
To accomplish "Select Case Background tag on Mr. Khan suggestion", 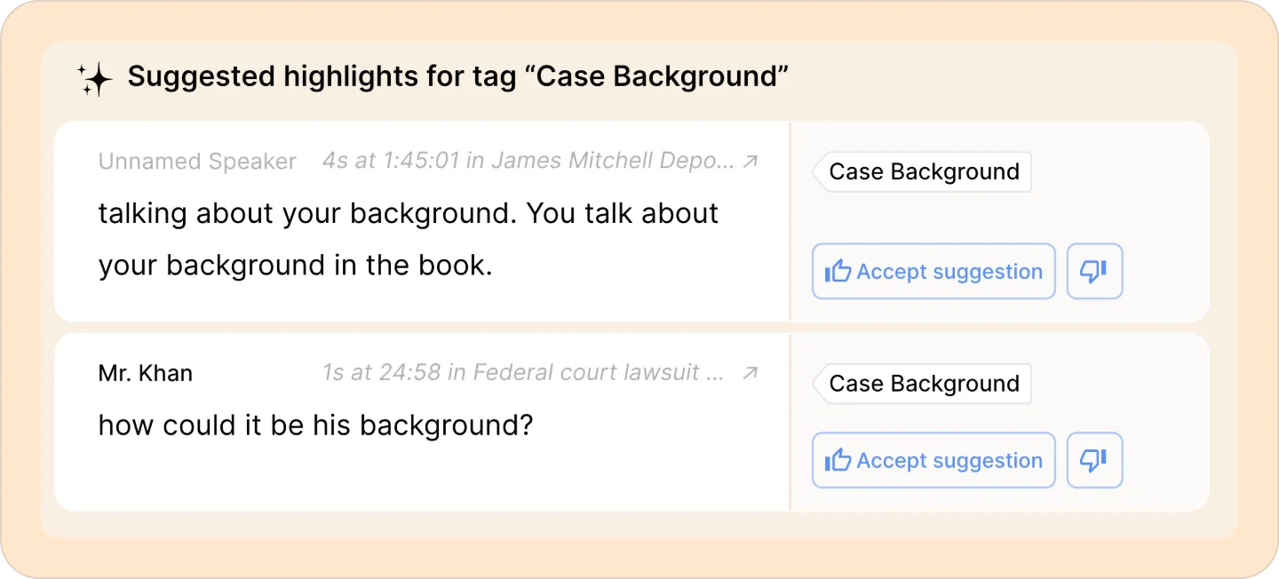I will pyautogui.click(x=923, y=384).
